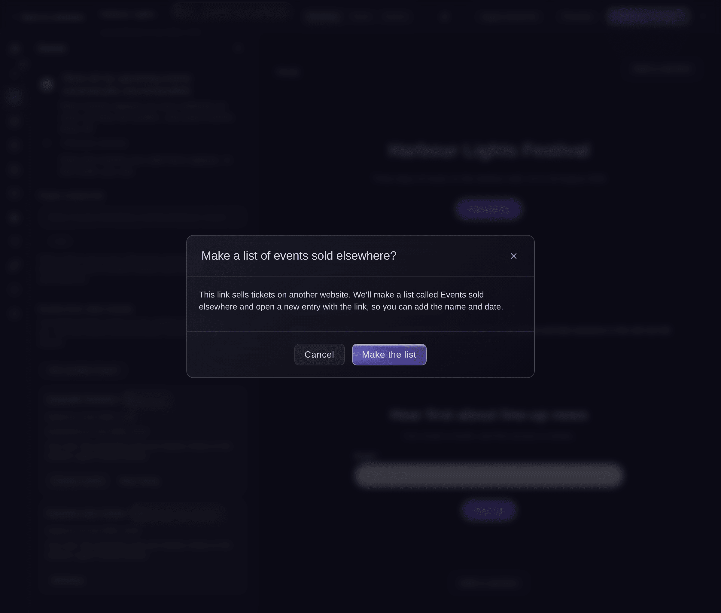
Task: Click the wide grey input field behind dialog
Action: coord(488,475)
